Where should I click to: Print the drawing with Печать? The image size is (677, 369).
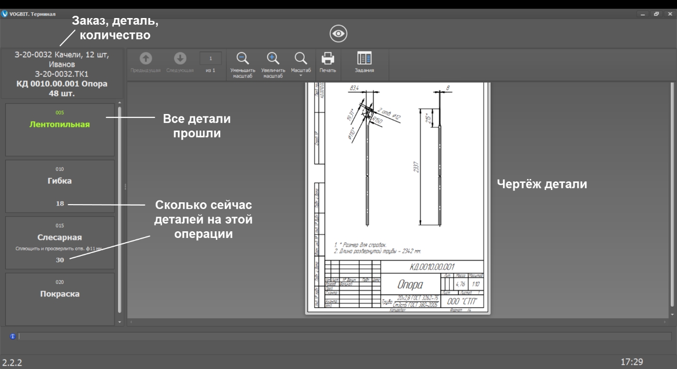pos(328,62)
